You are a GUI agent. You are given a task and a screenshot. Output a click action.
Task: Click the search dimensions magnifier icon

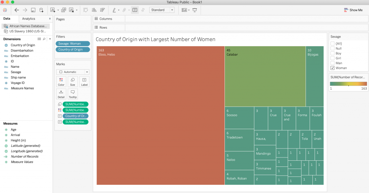(44, 39)
